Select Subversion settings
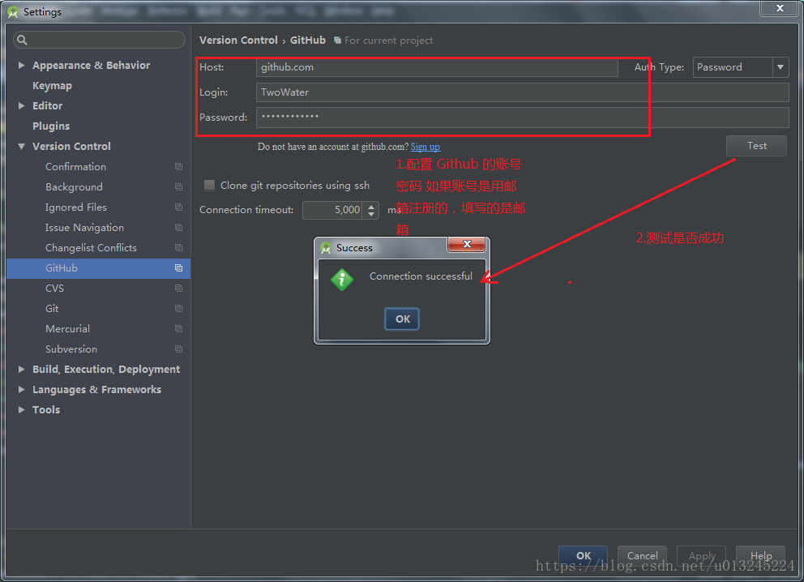The image size is (804, 582). pyautogui.click(x=71, y=349)
